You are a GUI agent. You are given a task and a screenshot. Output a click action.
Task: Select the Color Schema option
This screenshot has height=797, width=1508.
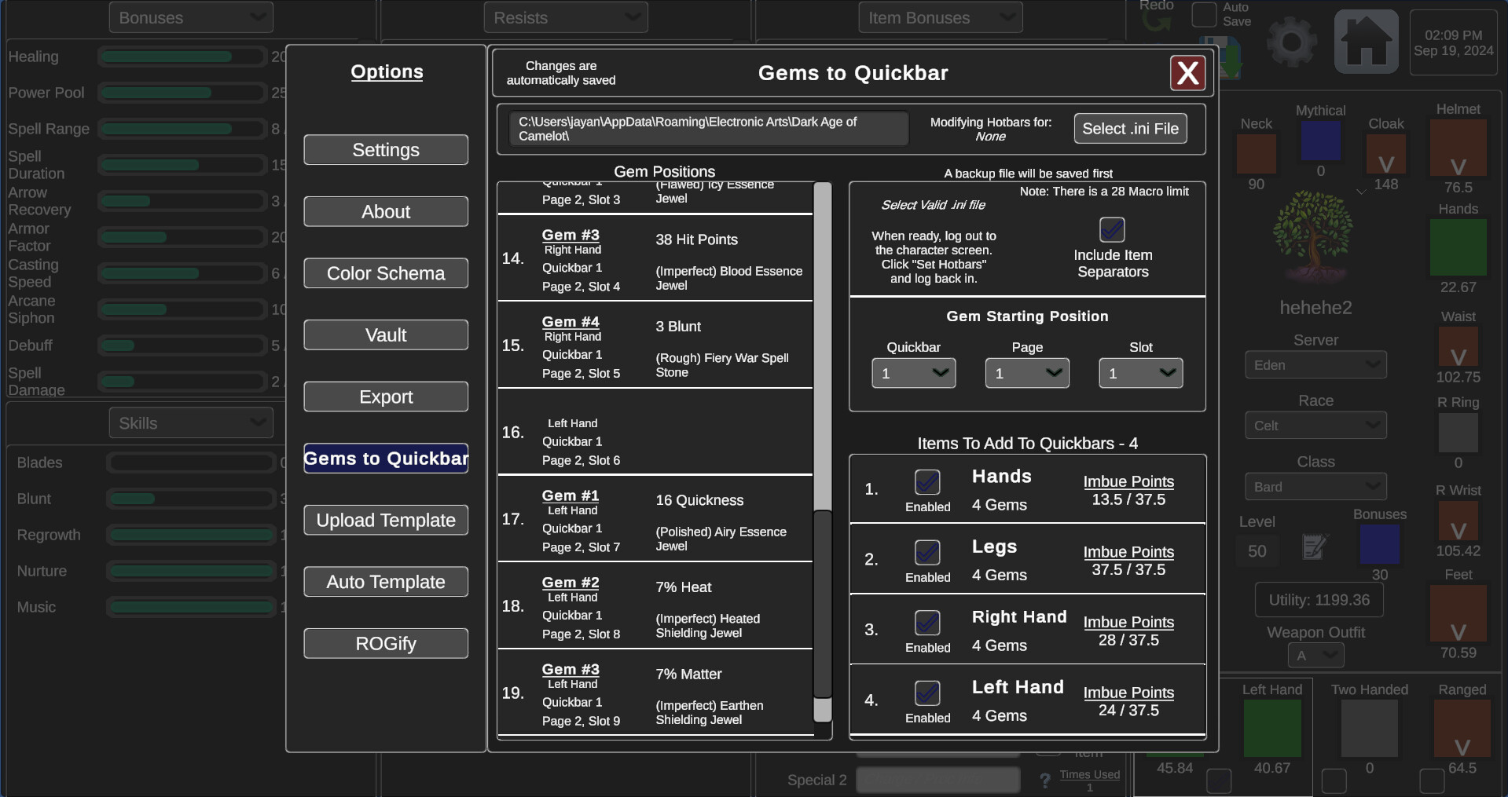click(385, 272)
